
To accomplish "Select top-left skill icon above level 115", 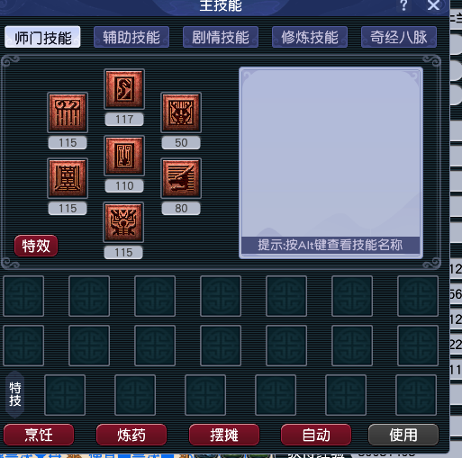I will pyautogui.click(x=68, y=112).
